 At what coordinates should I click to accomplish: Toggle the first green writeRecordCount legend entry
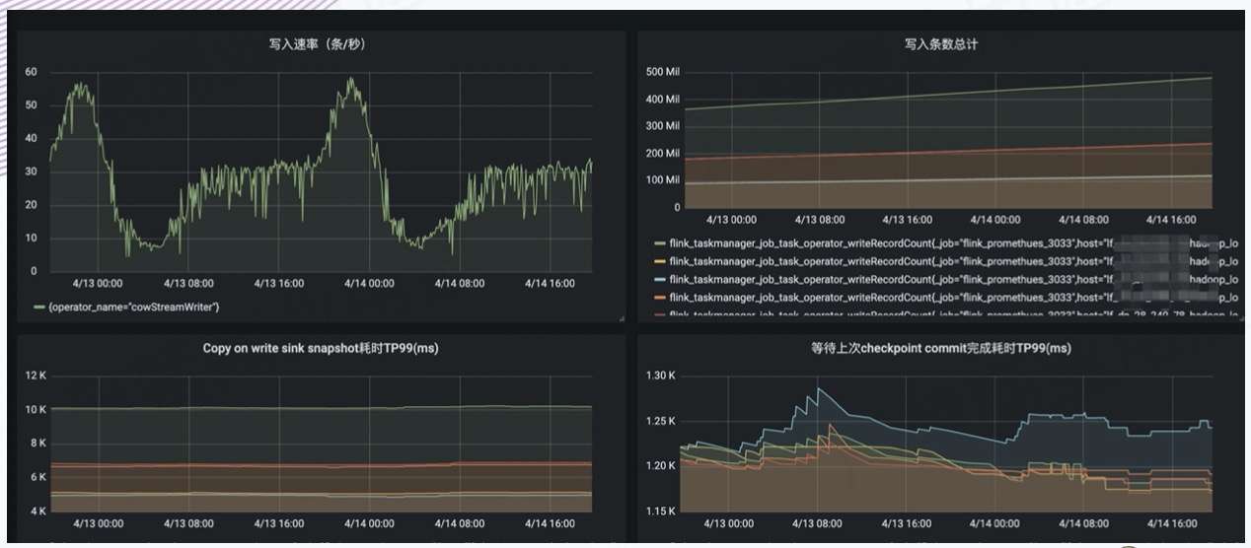953,242
